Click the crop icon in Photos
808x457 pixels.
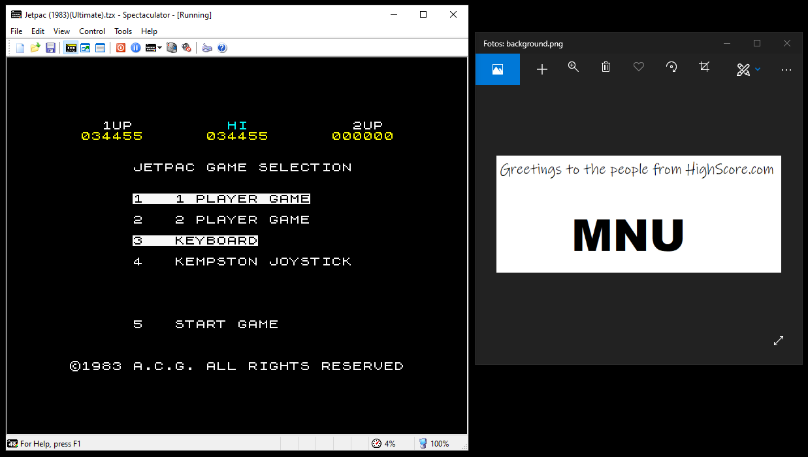pos(703,68)
